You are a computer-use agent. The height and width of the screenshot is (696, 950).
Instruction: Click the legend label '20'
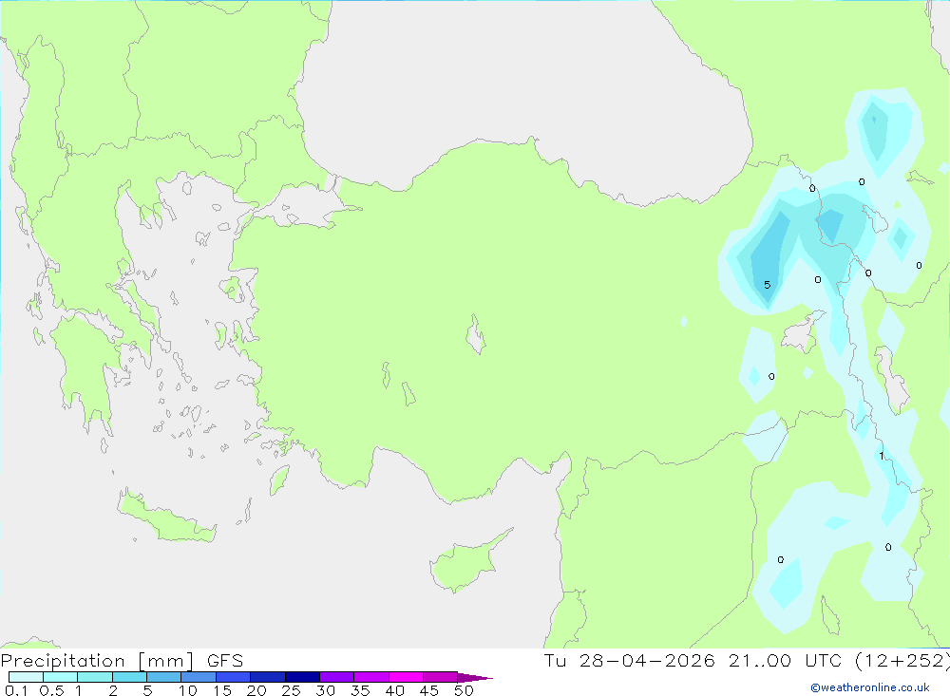tap(256, 690)
